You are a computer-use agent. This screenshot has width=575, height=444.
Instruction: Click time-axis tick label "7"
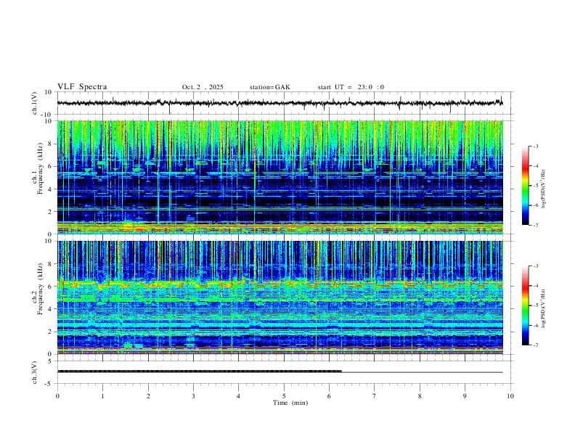375,396
